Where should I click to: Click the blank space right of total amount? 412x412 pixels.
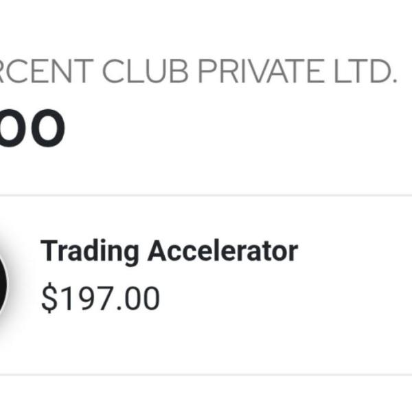point(240,130)
